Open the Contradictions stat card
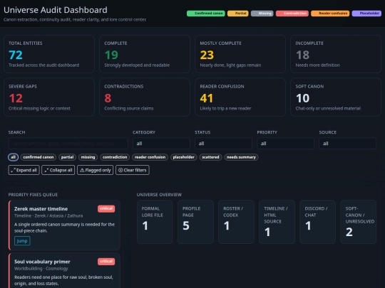This screenshot has height=288, width=385. point(145,97)
